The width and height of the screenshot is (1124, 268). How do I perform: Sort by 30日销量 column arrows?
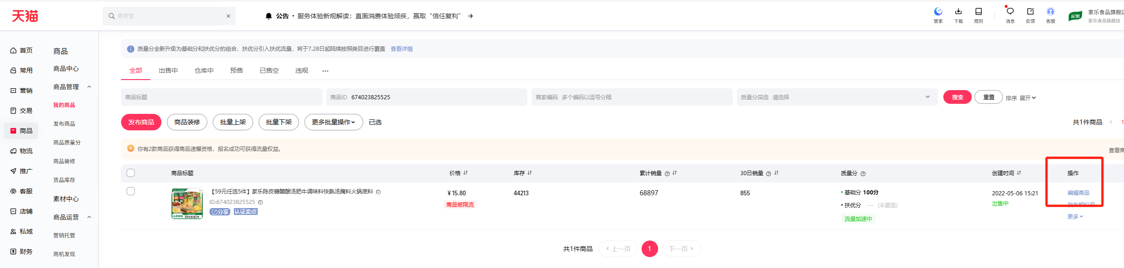tap(776, 173)
